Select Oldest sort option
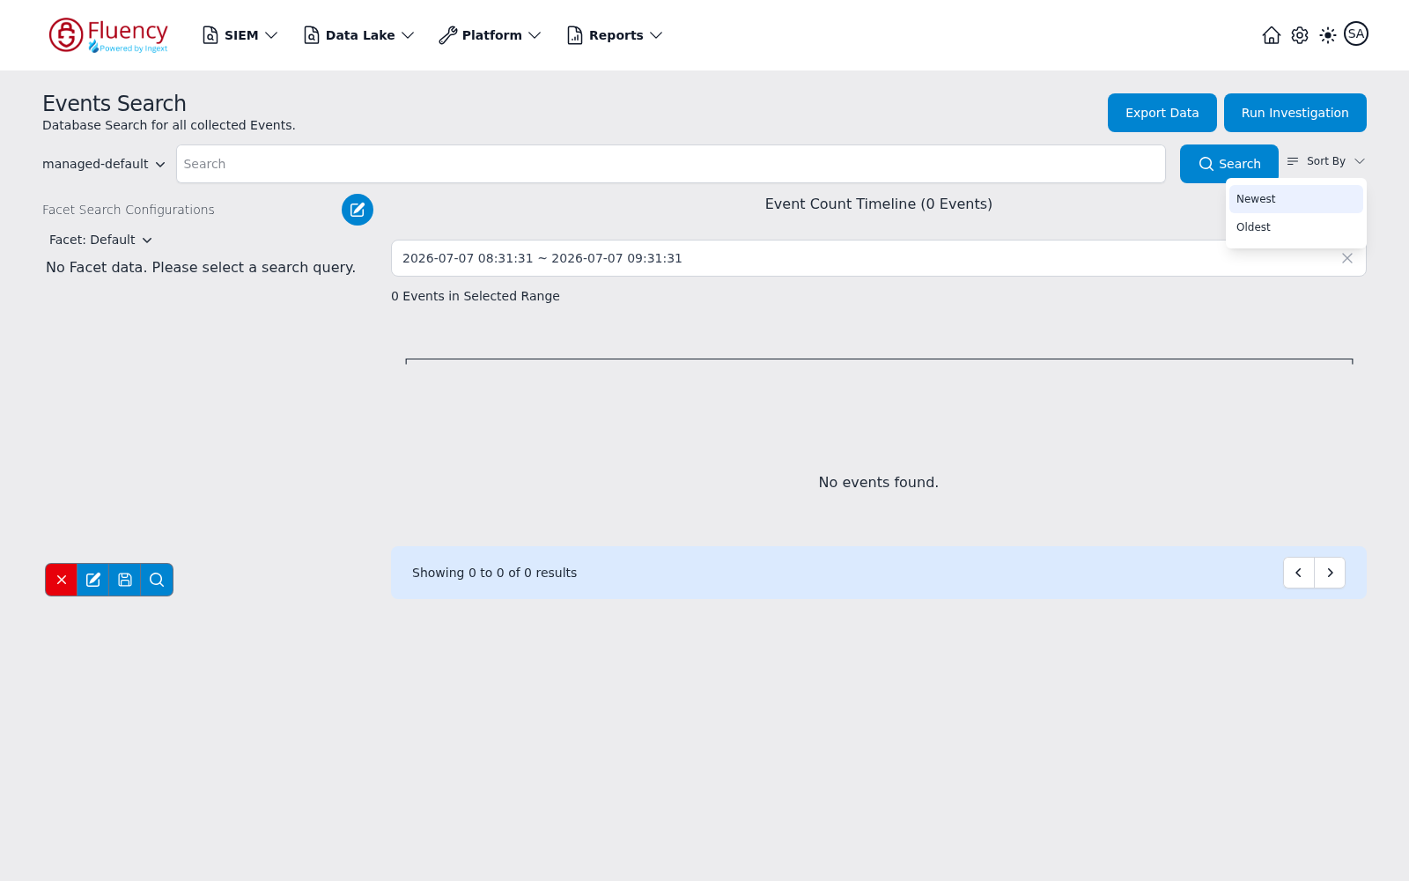Viewport: 1409px width, 881px height. click(1296, 227)
